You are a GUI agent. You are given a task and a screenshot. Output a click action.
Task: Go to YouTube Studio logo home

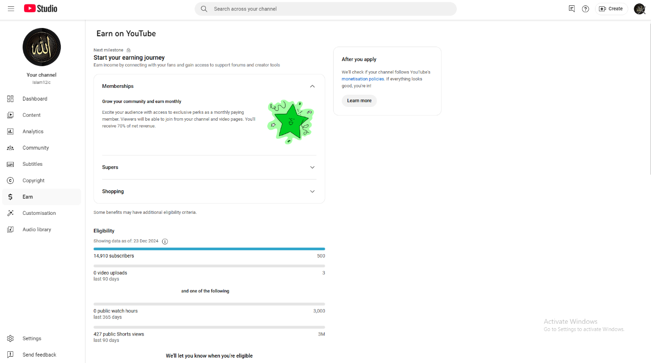coord(41,8)
